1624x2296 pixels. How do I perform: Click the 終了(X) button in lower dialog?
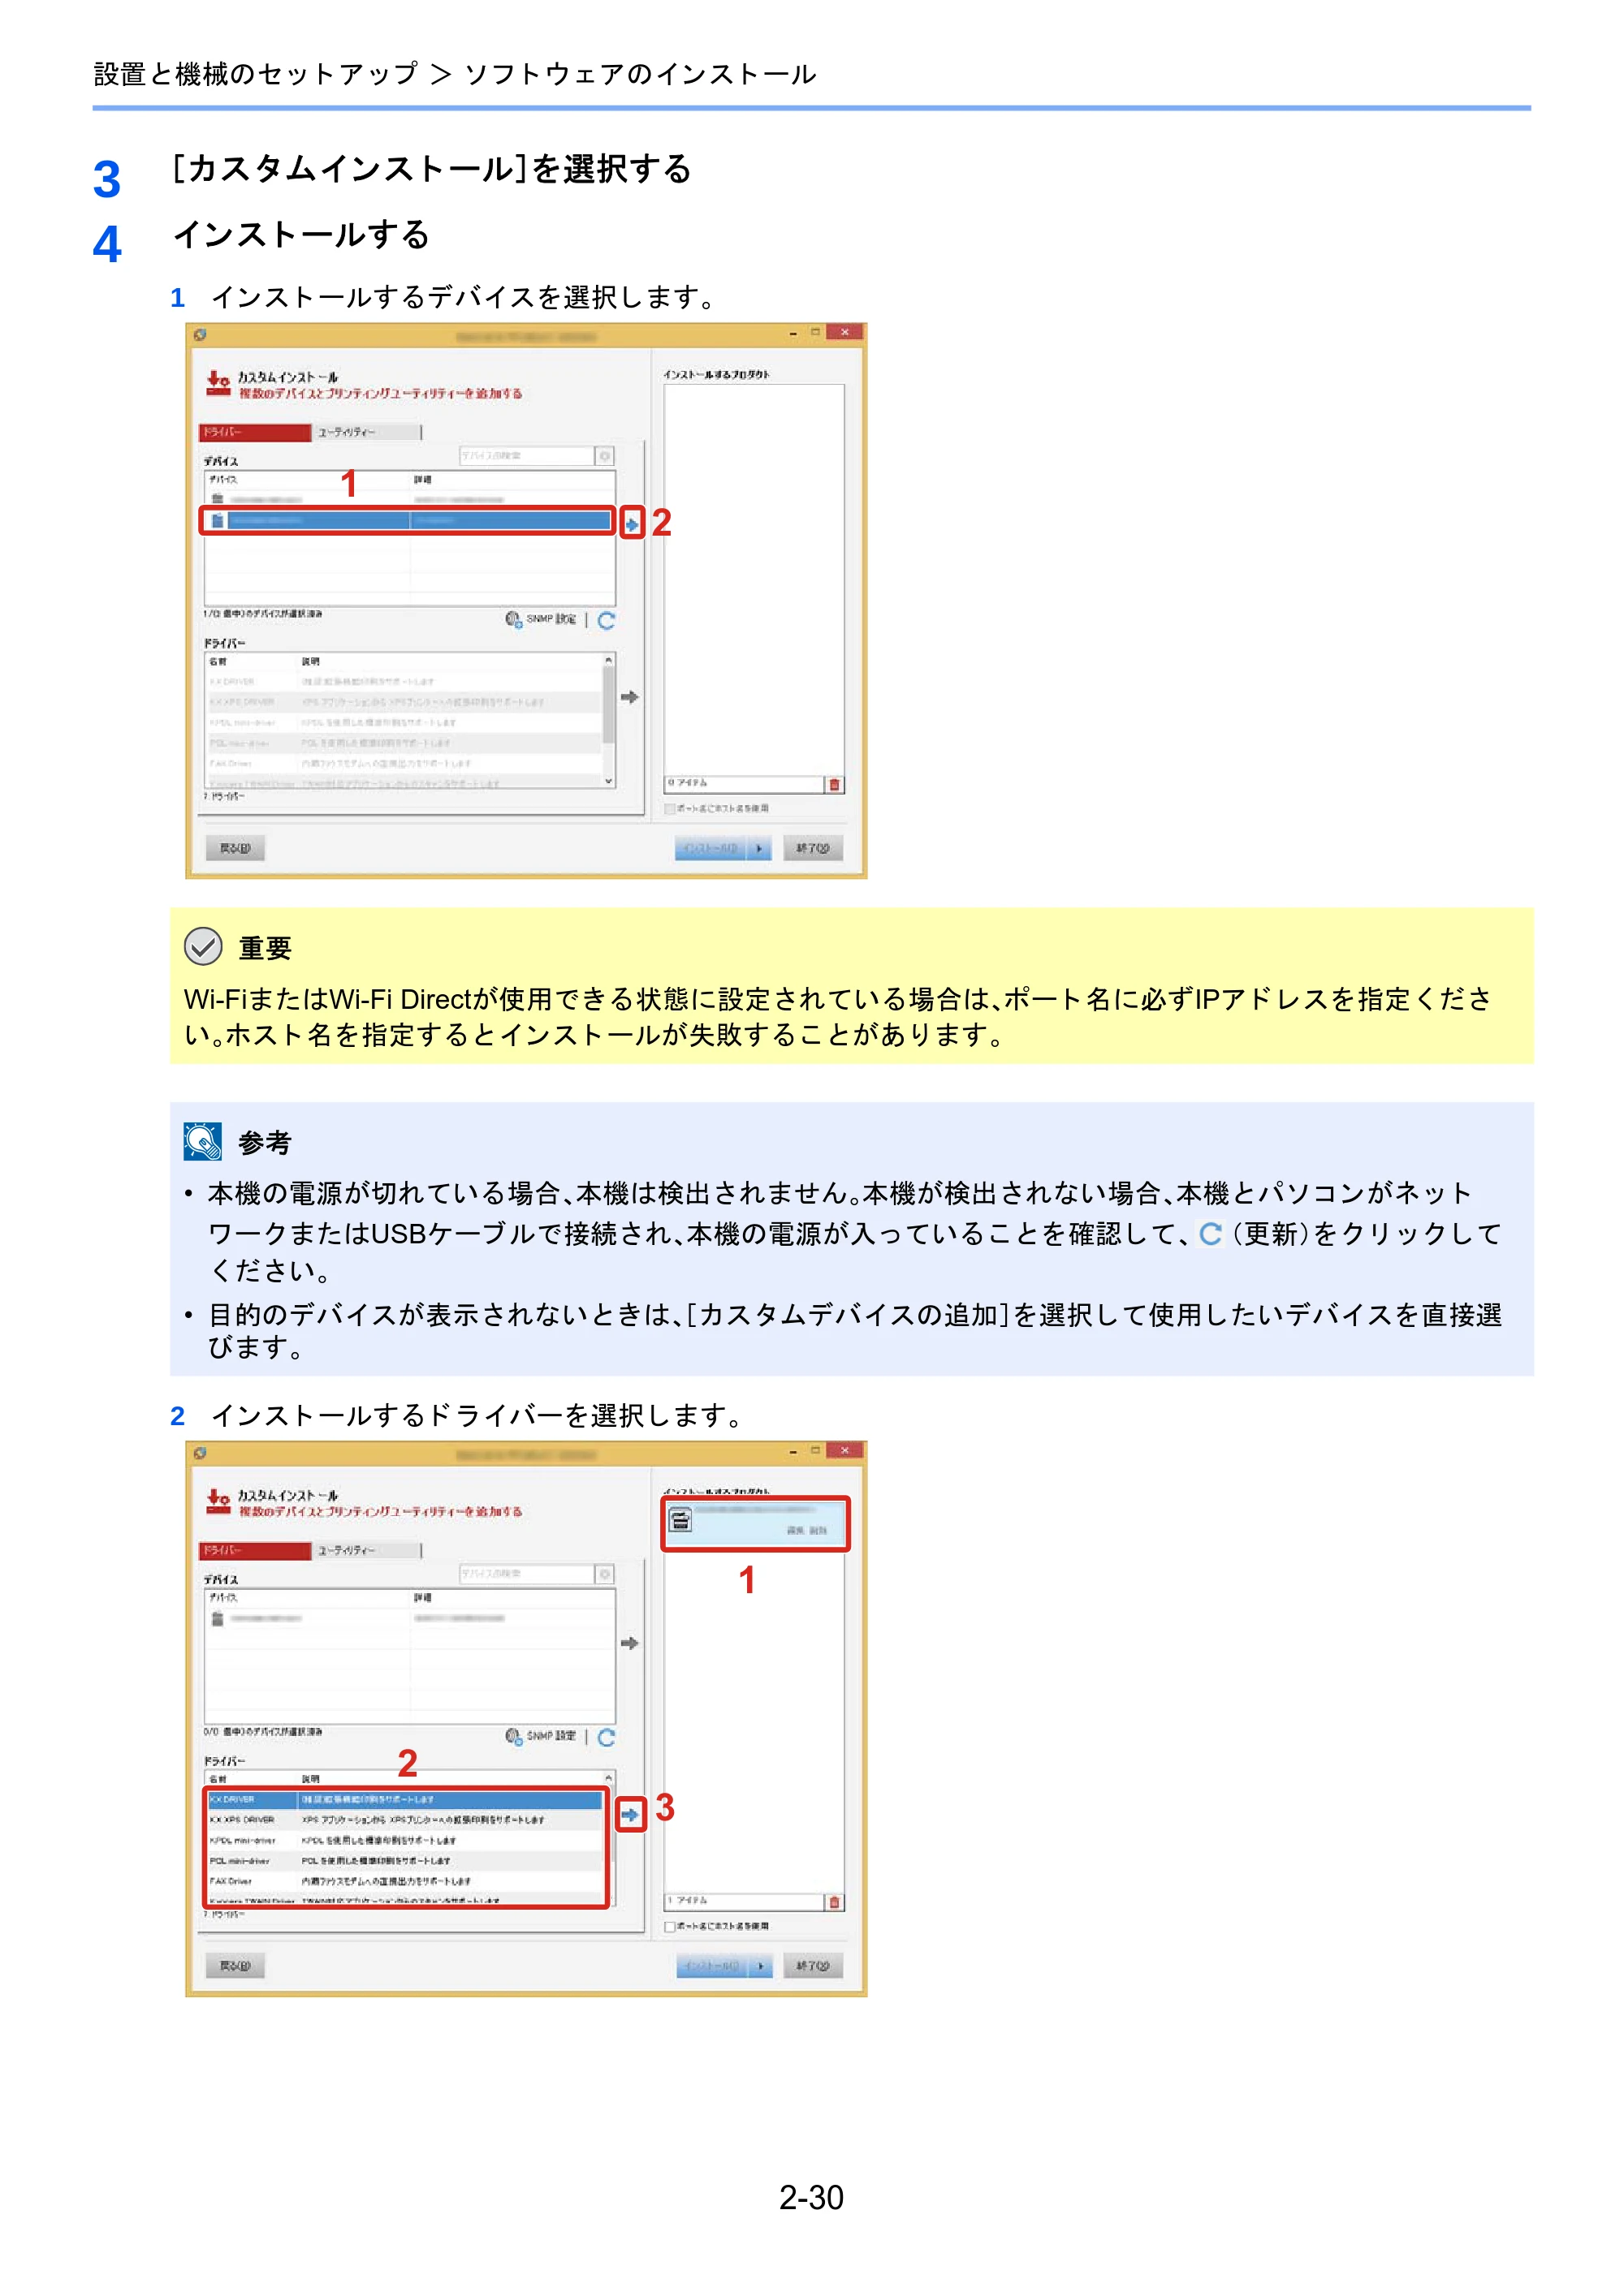pyautogui.click(x=813, y=1966)
